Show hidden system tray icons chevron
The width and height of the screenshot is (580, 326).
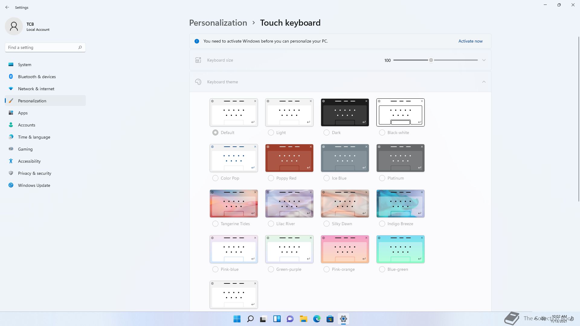pyautogui.click(x=536, y=318)
